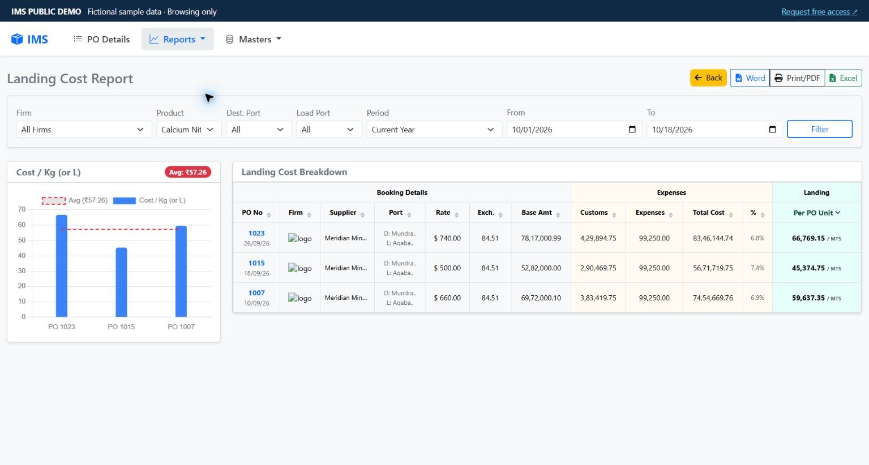The width and height of the screenshot is (869, 465).
Task: Sort table by % column arrows
Action: coord(763,214)
